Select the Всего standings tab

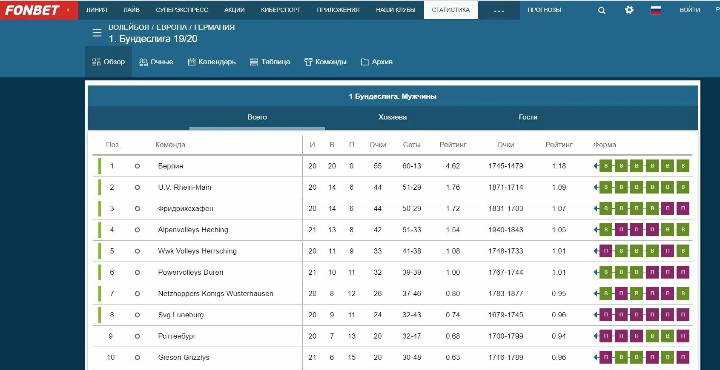click(x=257, y=117)
